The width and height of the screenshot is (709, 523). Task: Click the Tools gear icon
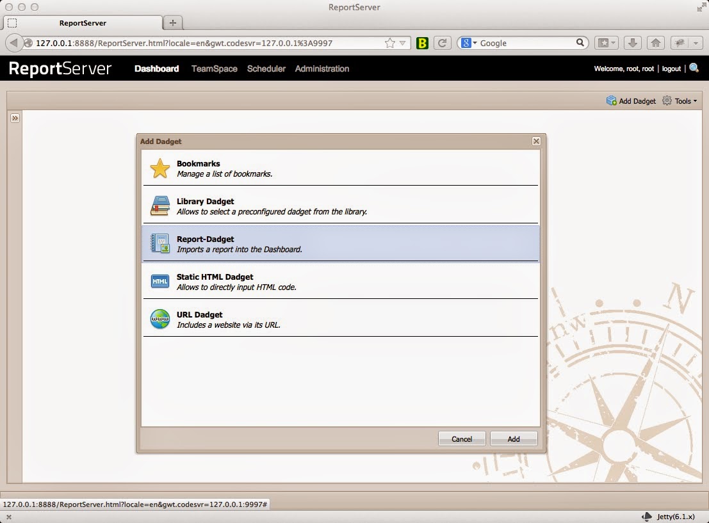[667, 101]
